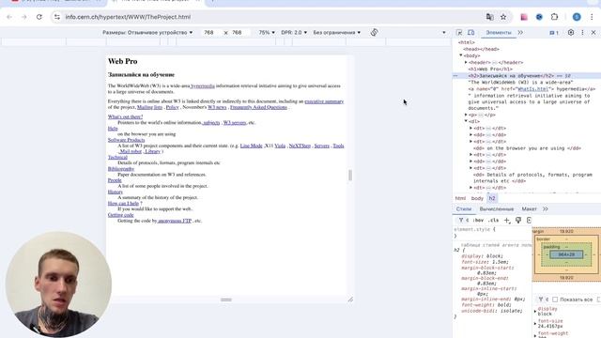Image resolution: width=601 pixels, height=338 pixels.
Task: Open the Bibliography link
Action: 121,169
